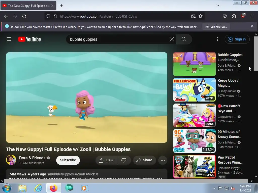258x193 pixels.
Task: Bookmark this page with the star
Action: [200, 16]
